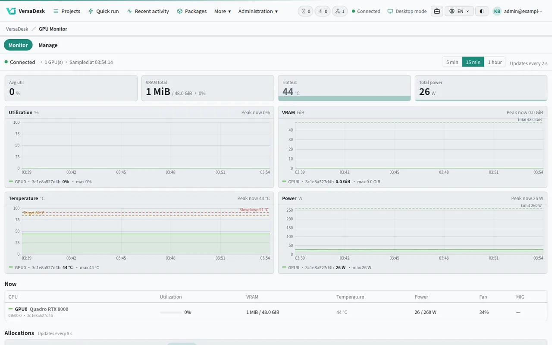Click the VersaDesk logo icon
The image size is (552, 345).
[x=11, y=11]
